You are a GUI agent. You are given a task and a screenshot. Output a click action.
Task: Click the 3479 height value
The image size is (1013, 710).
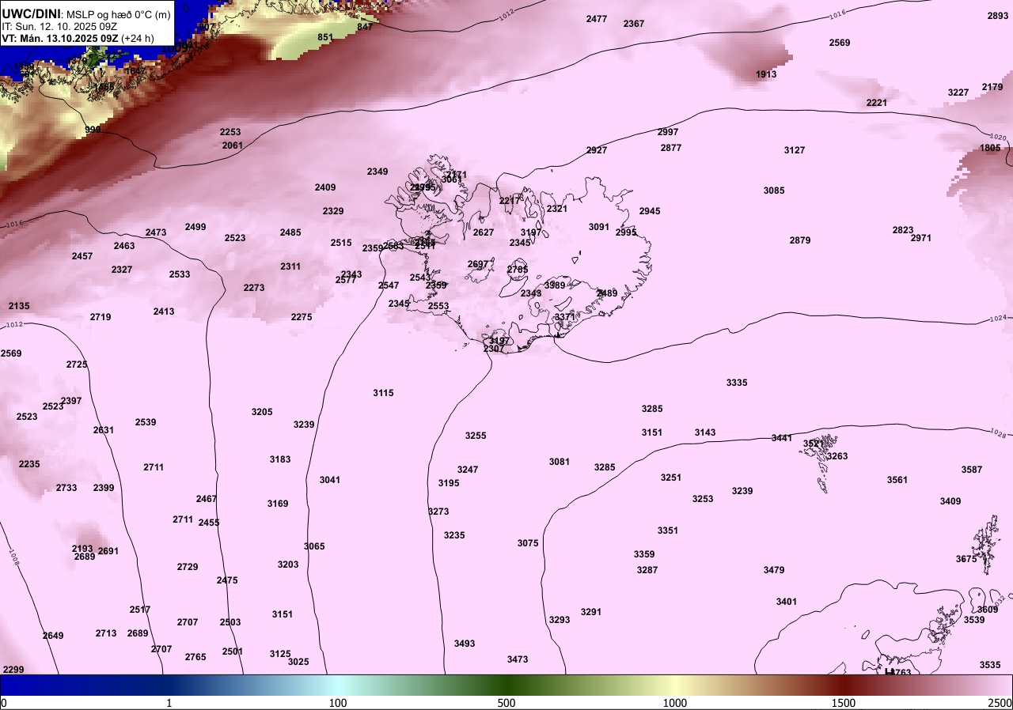click(x=774, y=570)
